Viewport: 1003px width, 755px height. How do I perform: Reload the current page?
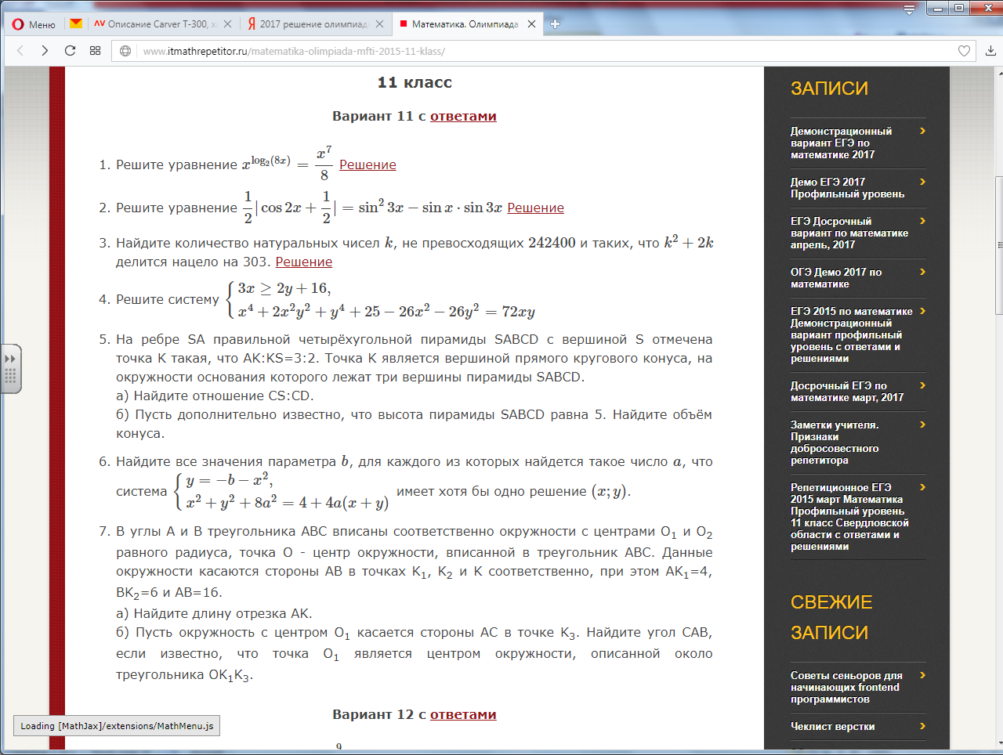[x=70, y=51]
